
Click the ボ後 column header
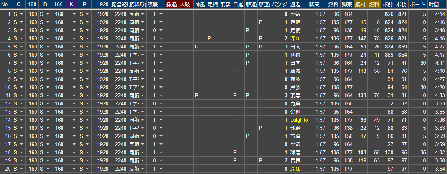[401, 4]
